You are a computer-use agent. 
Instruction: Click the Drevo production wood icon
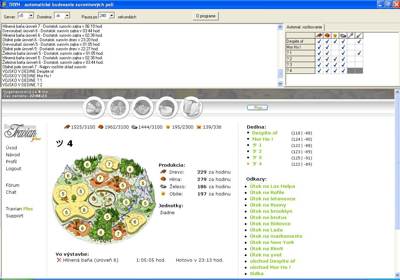[163, 172]
